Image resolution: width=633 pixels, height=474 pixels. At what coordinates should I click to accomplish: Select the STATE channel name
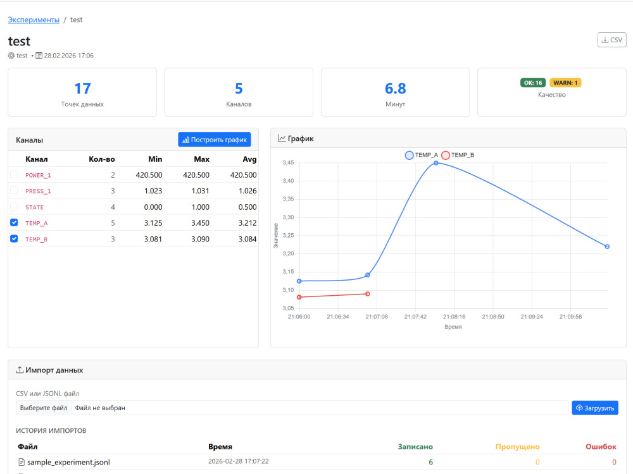(x=34, y=207)
